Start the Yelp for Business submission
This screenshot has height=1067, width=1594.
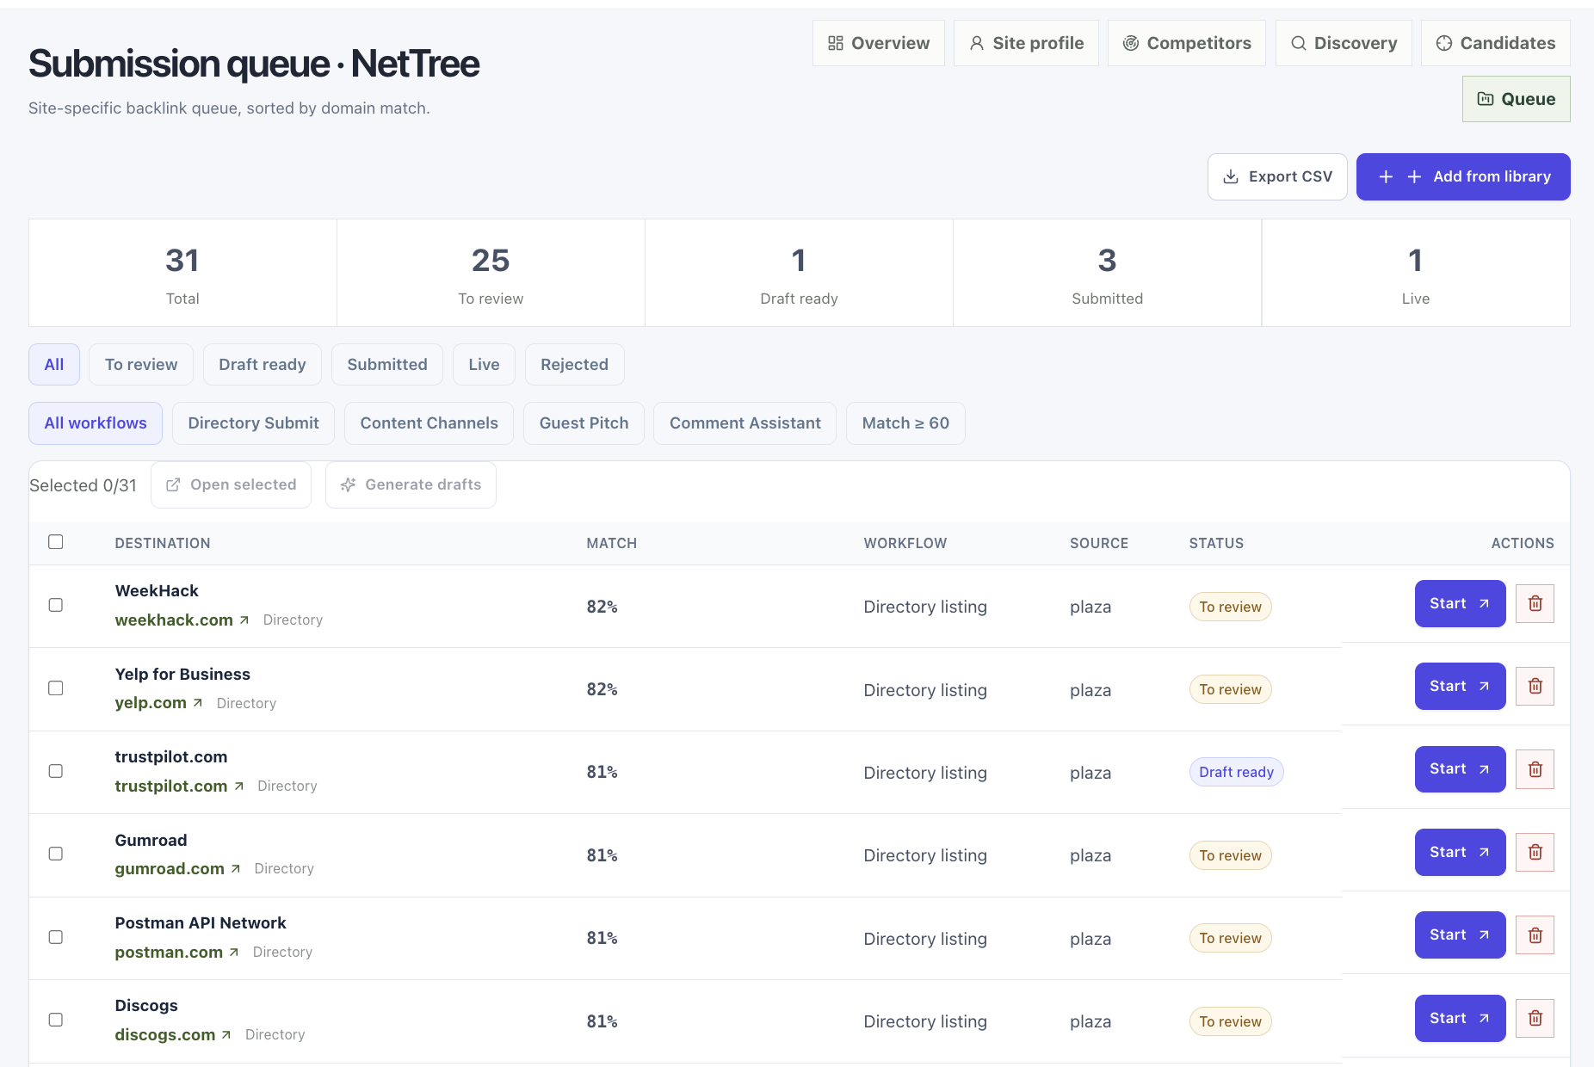click(x=1460, y=686)
